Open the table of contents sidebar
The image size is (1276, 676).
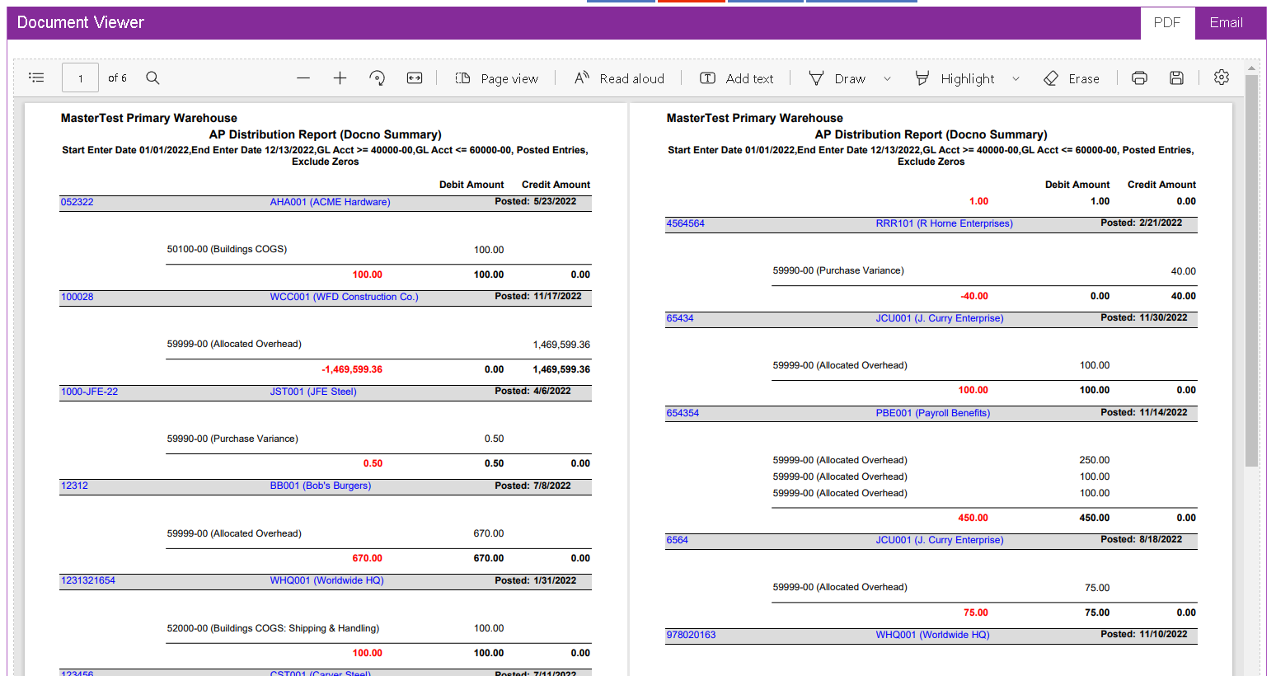[x=36, y=77]
